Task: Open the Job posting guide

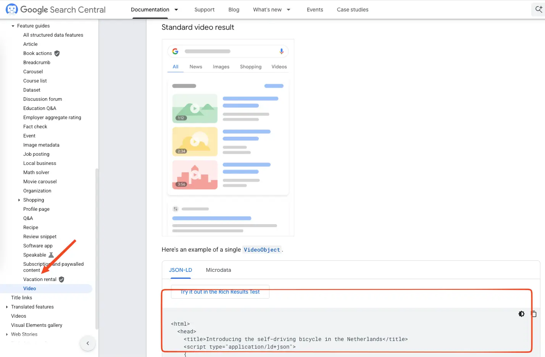Action: click(36, 154)
